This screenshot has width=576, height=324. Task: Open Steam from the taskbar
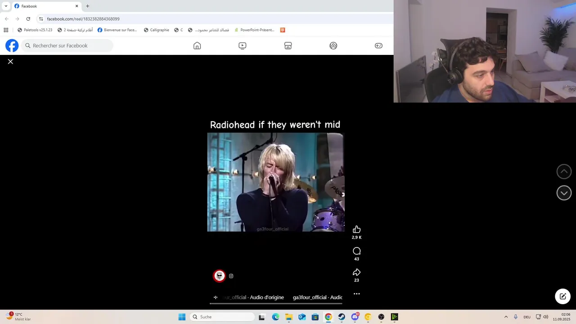click(x=342, y=317)
